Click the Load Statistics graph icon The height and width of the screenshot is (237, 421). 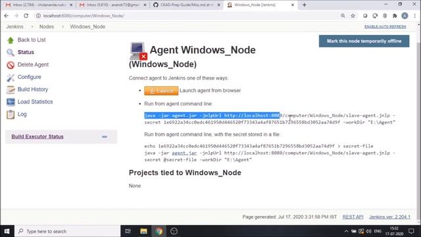(11, 102)
